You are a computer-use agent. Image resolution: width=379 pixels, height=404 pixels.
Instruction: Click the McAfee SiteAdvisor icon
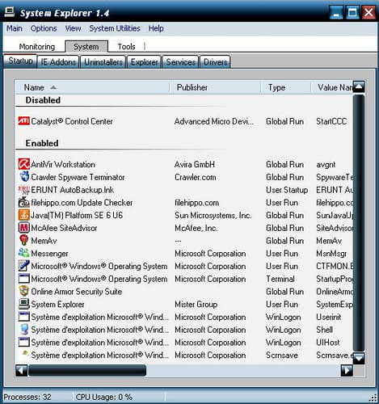click(23, 228)
